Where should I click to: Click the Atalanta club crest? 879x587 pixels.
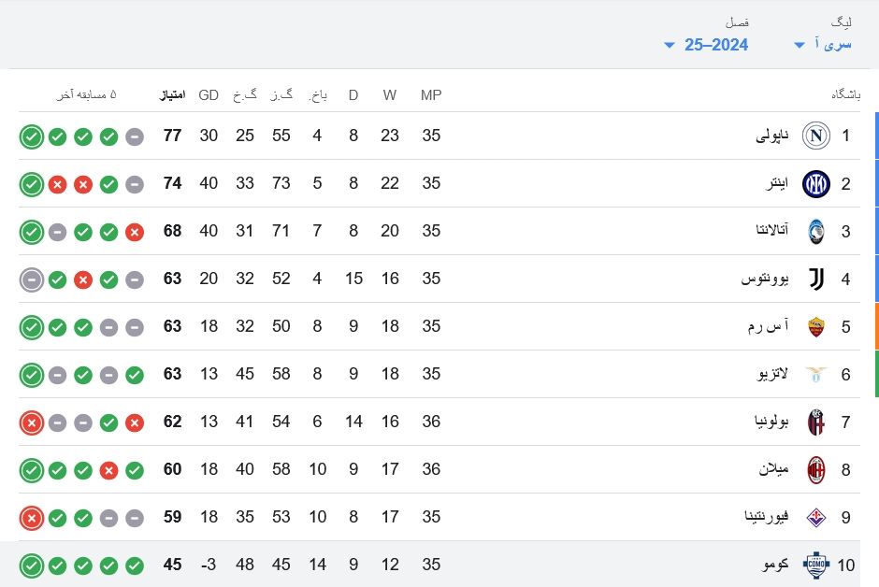point(815,231)
